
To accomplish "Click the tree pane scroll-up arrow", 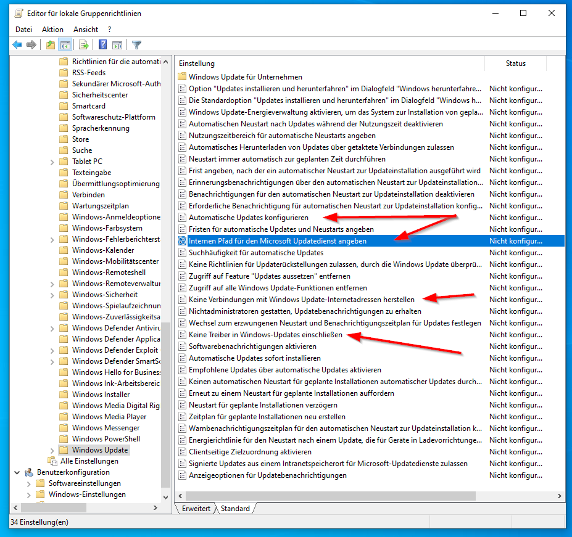I will tap(165, 62).
